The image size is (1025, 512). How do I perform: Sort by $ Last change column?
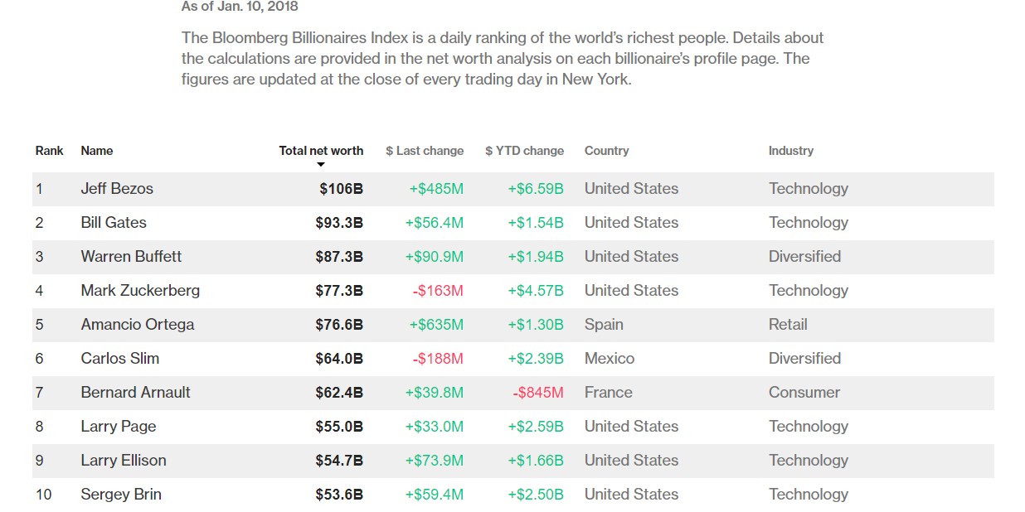(424, 151)
